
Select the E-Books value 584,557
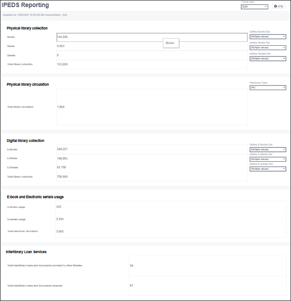(62, 149)
